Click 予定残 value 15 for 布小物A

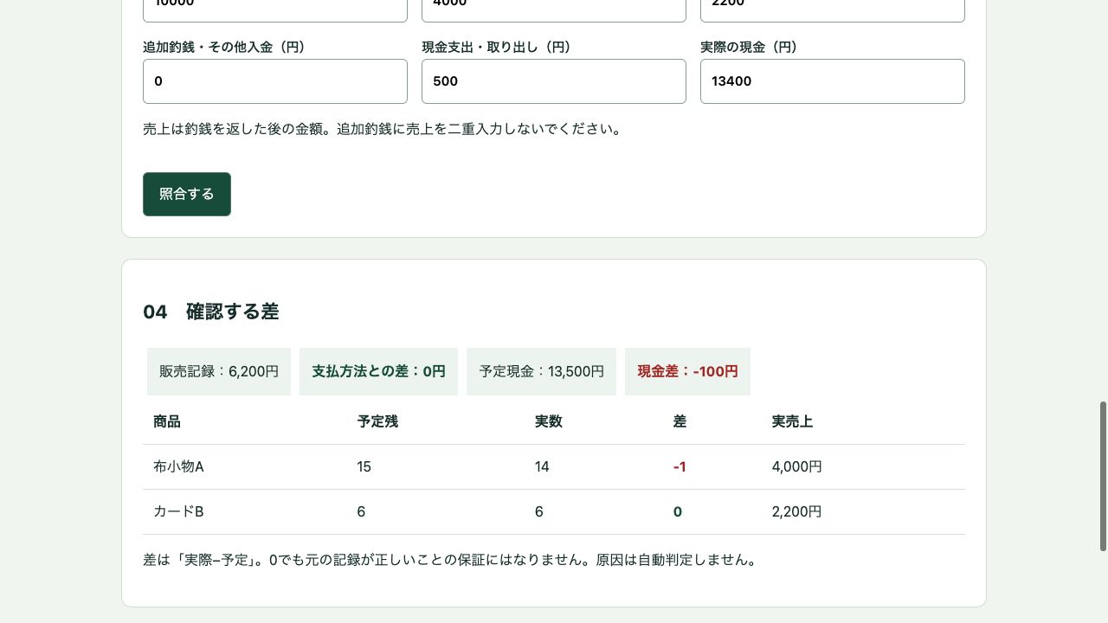point(364,466)
